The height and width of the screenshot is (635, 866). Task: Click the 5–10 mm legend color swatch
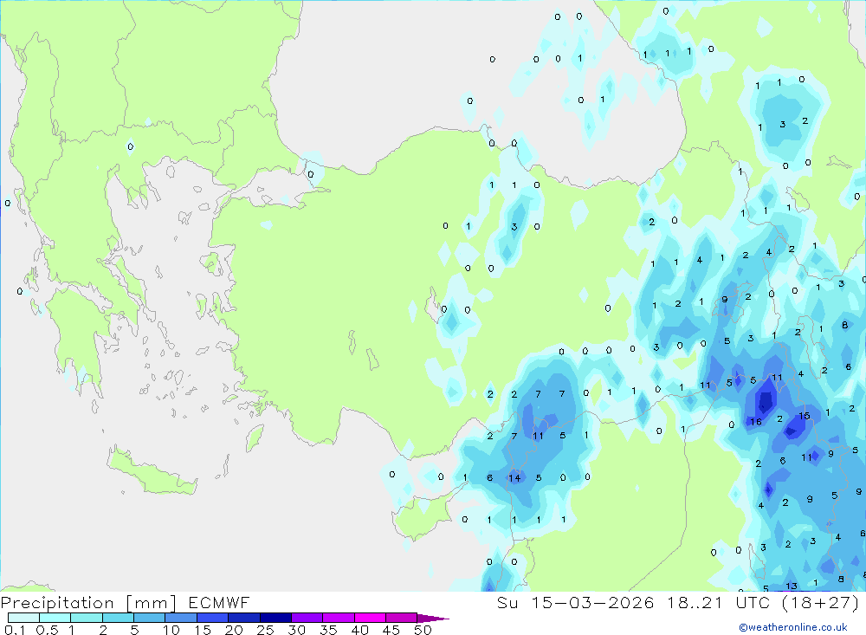[149, 618]
